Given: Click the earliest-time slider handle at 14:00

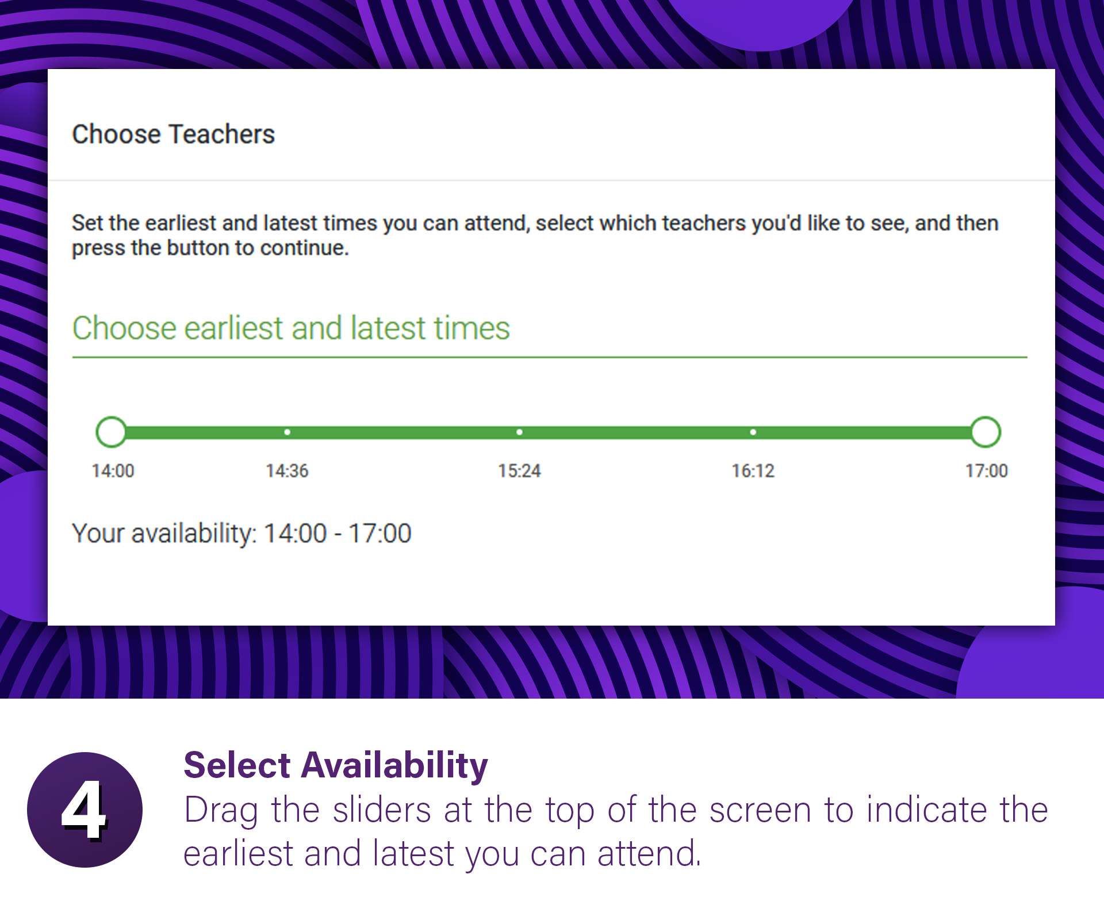Looking at the screenshot, I should point(111,432).
